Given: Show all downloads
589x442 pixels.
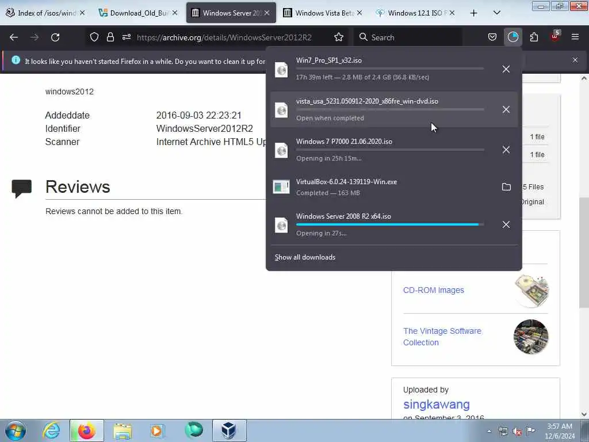Looking at the screenshot, I should pyautogui.click(x=305, y=257).
